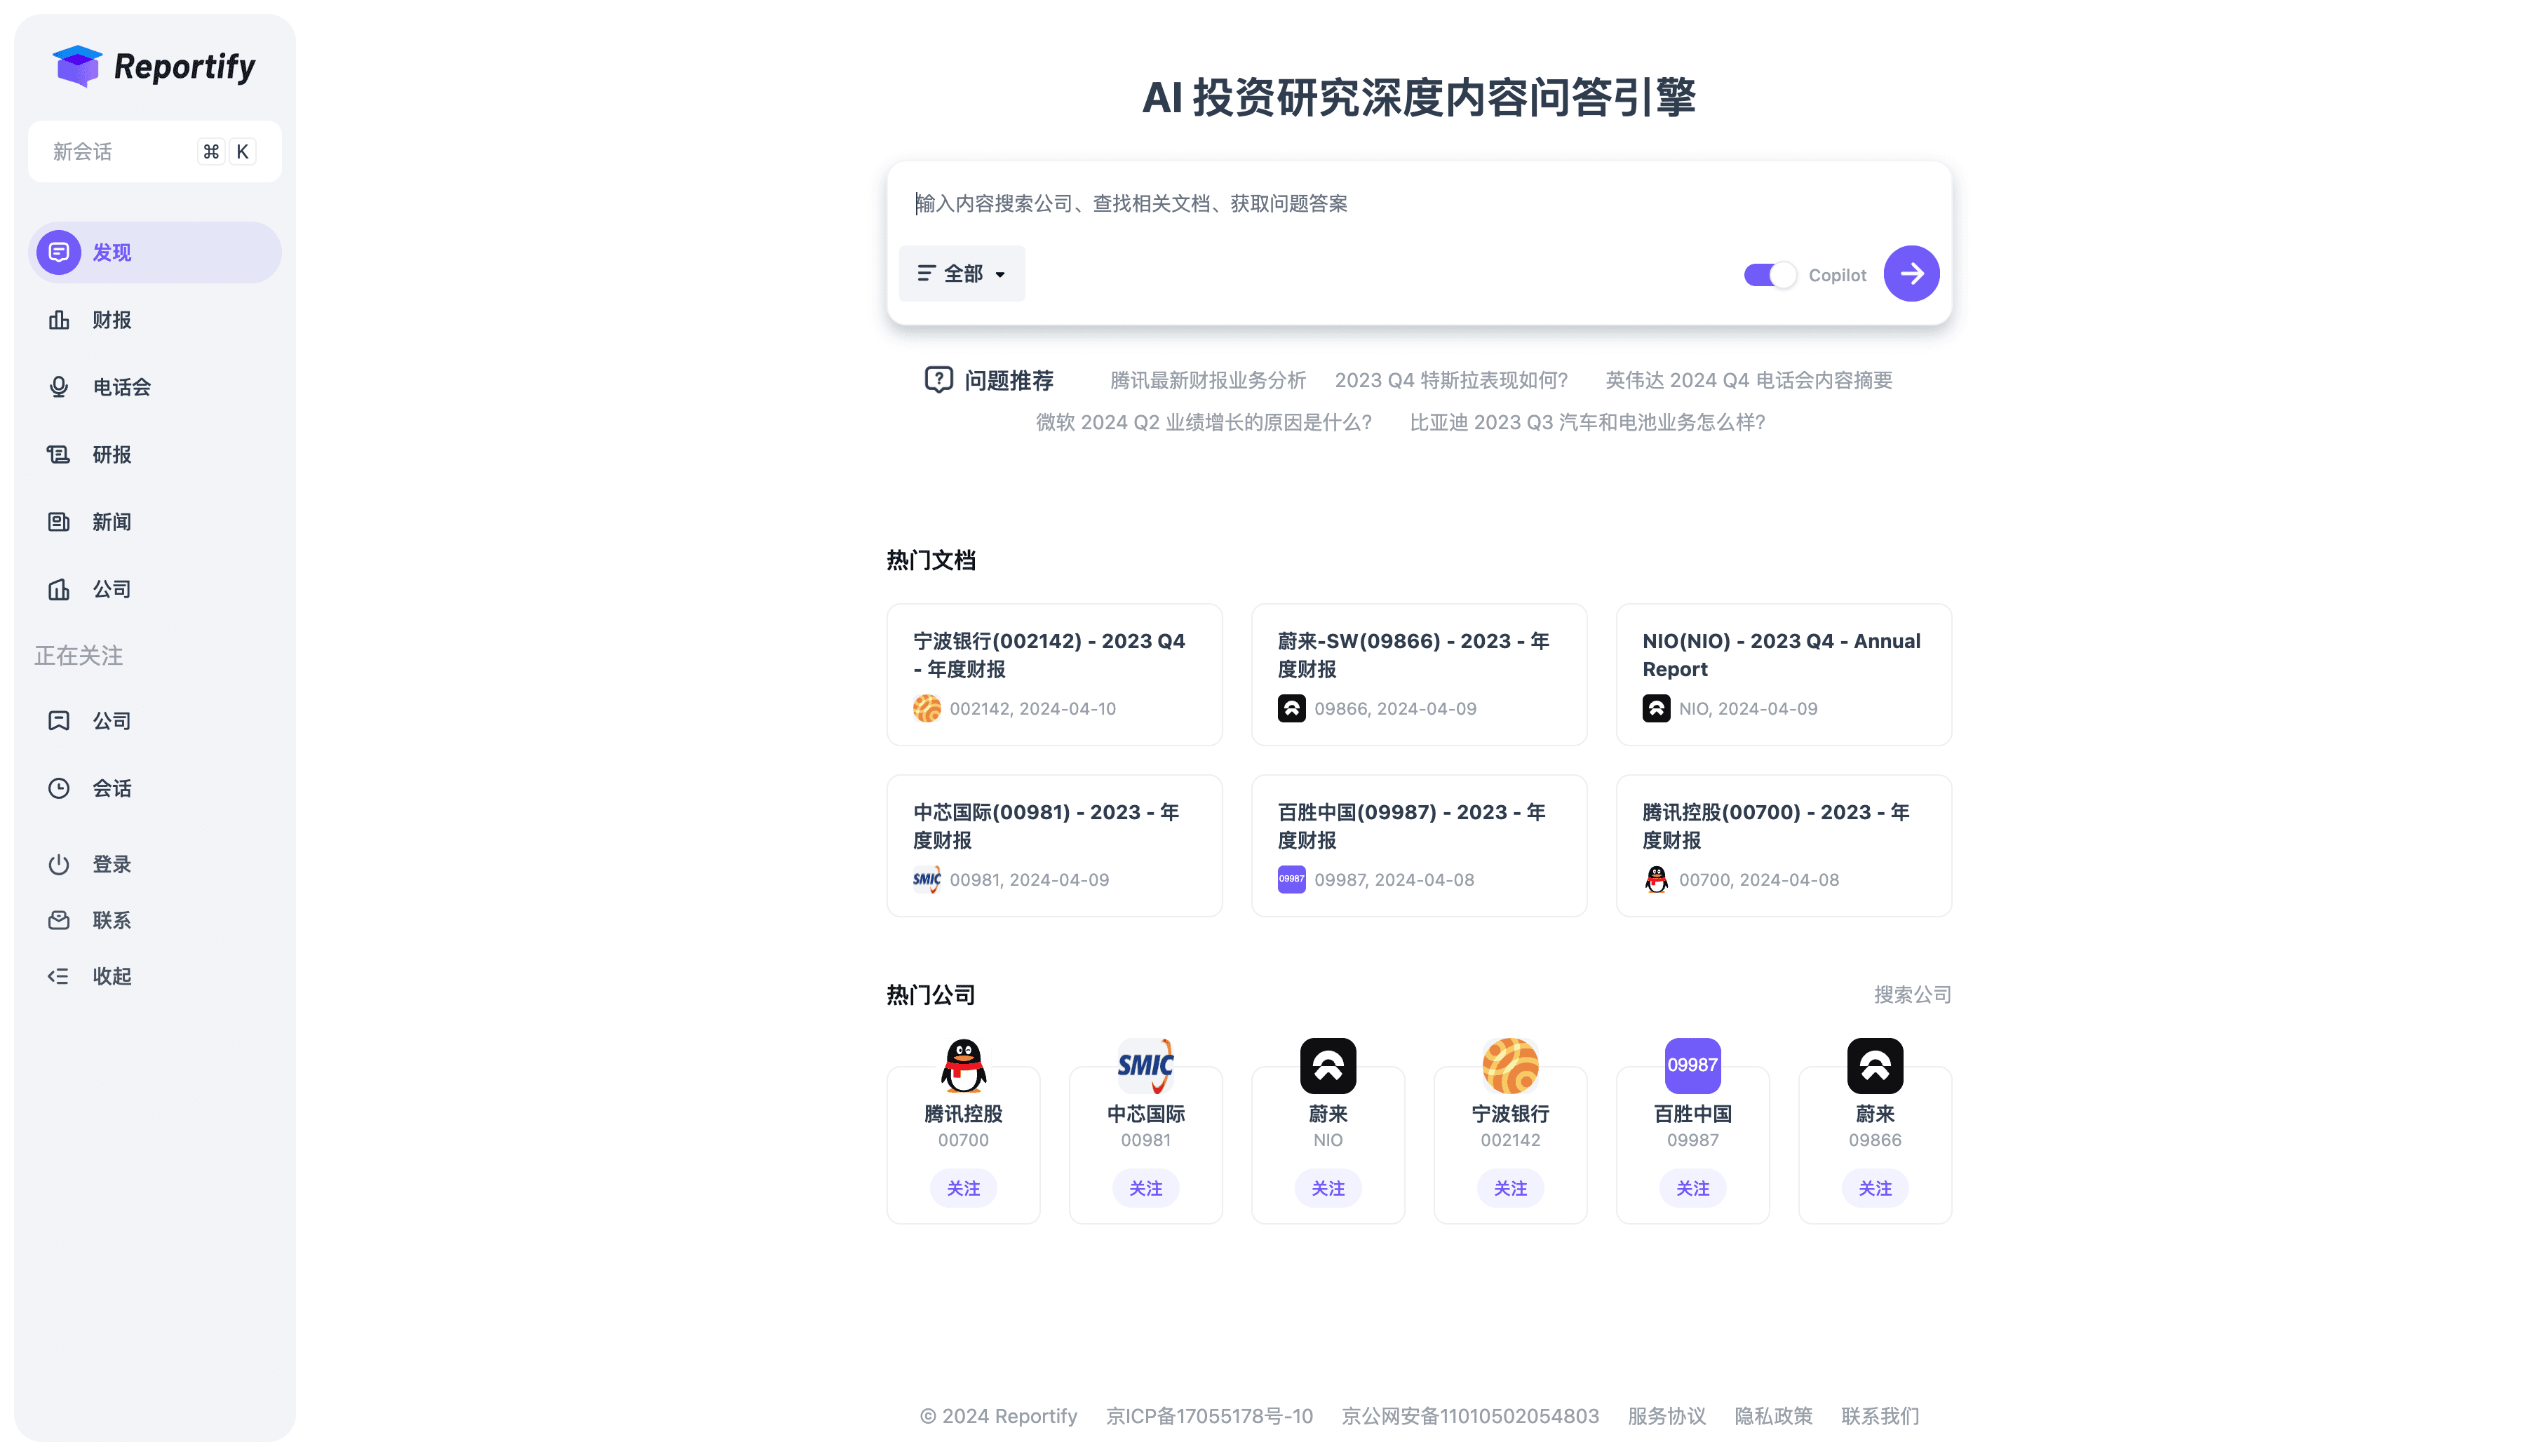Click the search submit arrow button
The width and height of the screenshot is (2525, 1456).
[x=1909, y=274]
